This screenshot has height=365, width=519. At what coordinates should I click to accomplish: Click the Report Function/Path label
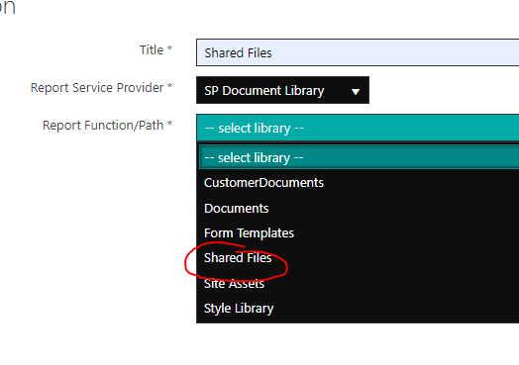[103, 126]
